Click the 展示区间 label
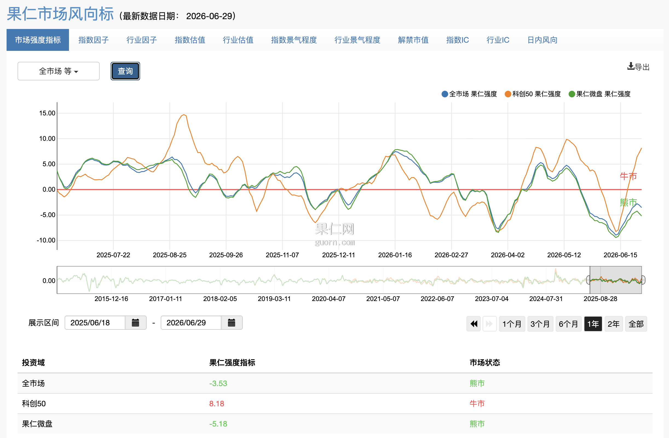This screenshot has height=438, width=669. tap(44, 323)
